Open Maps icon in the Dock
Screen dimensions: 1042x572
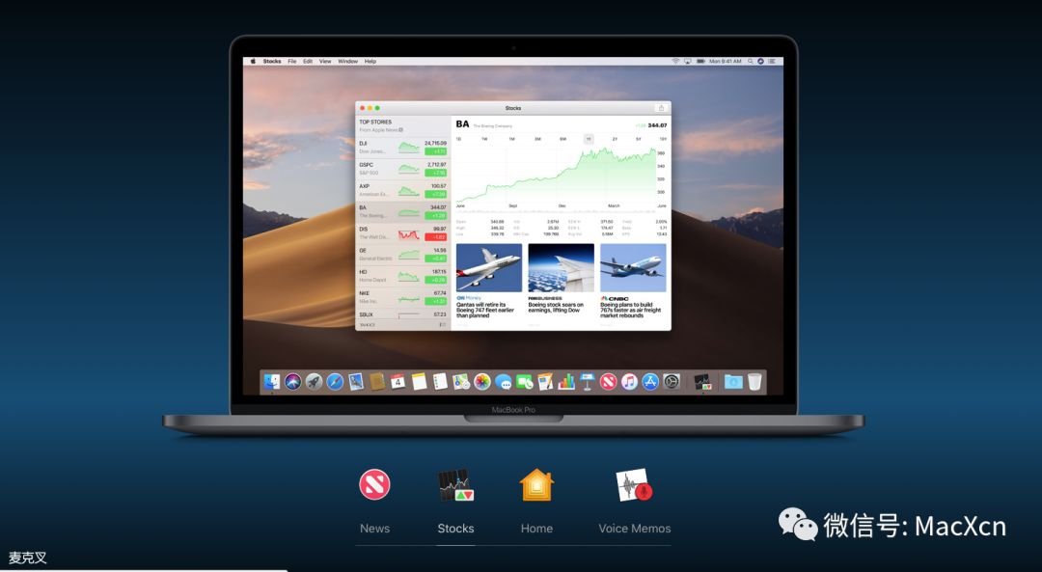(x=460, y=381)
